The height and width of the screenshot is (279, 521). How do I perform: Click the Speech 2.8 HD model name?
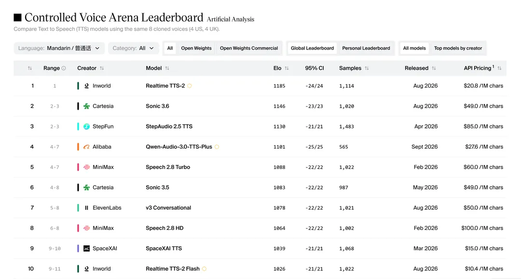coord(165,228)
